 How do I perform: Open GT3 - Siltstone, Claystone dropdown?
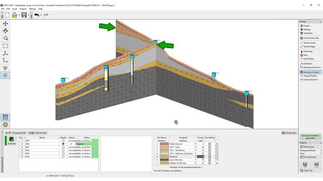click(195, 153)
